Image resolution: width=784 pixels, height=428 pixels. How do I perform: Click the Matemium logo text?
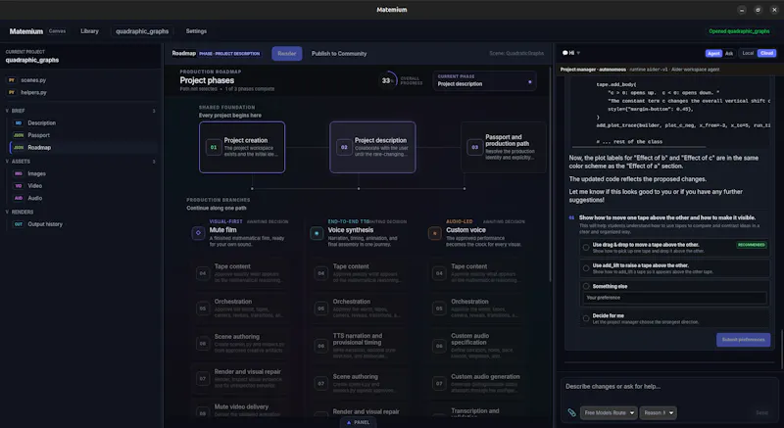point(26,31)
